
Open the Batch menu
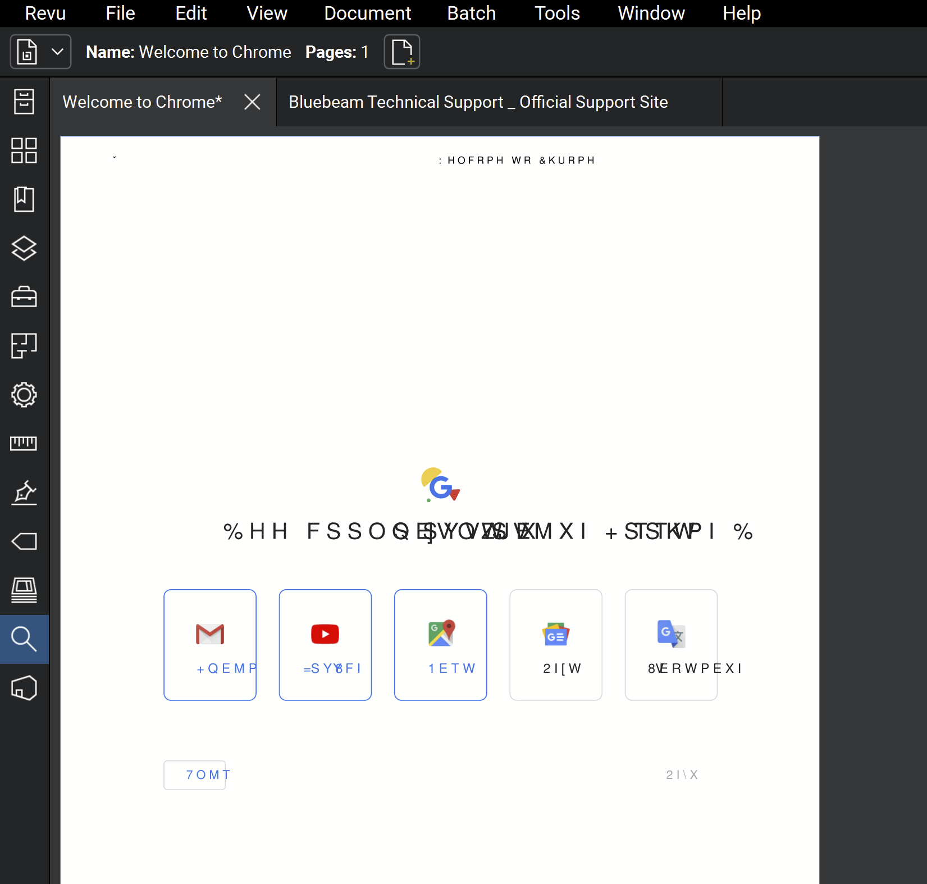(471, 13)
